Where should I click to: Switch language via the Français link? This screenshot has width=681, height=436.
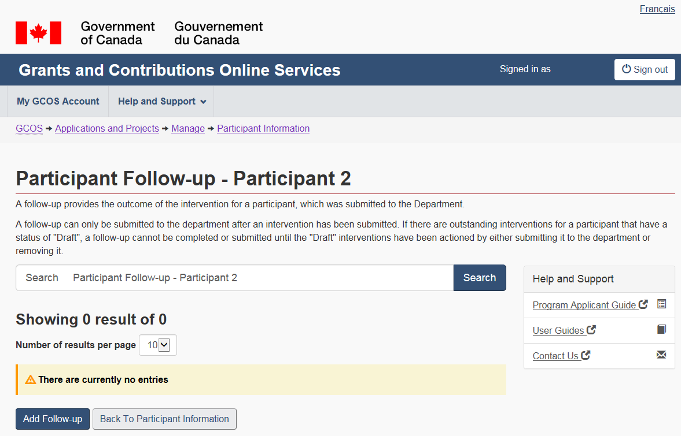657,9
